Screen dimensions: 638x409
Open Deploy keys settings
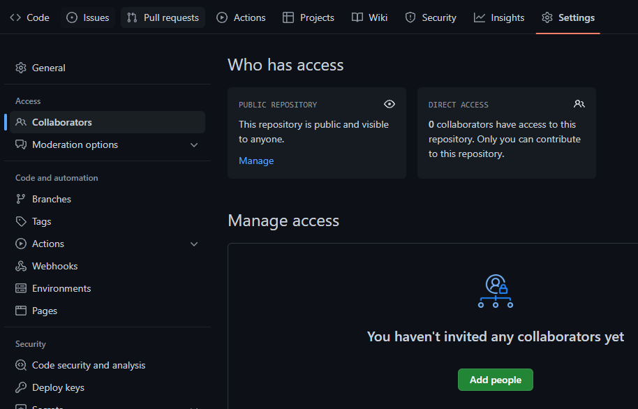(x=107, y=387)
